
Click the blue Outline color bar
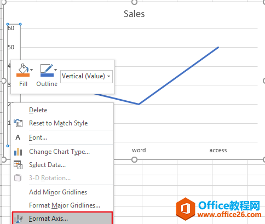tap(47, 75)
